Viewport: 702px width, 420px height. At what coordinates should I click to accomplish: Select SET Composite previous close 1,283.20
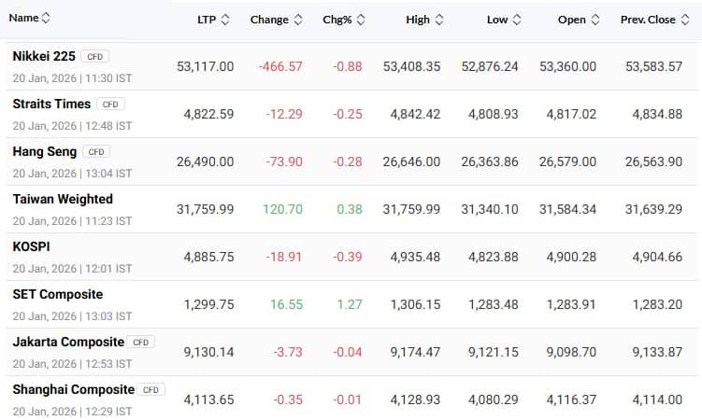tap(657, 304)
